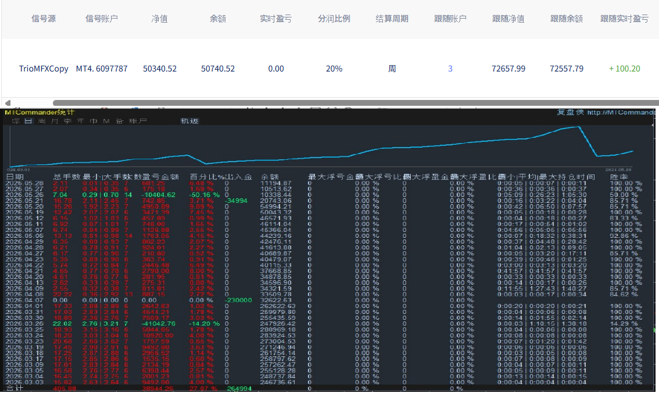This screenshot has width=659, height=393.
Task: Click the 轨迹 track button
Action: [x=189, y=121]
